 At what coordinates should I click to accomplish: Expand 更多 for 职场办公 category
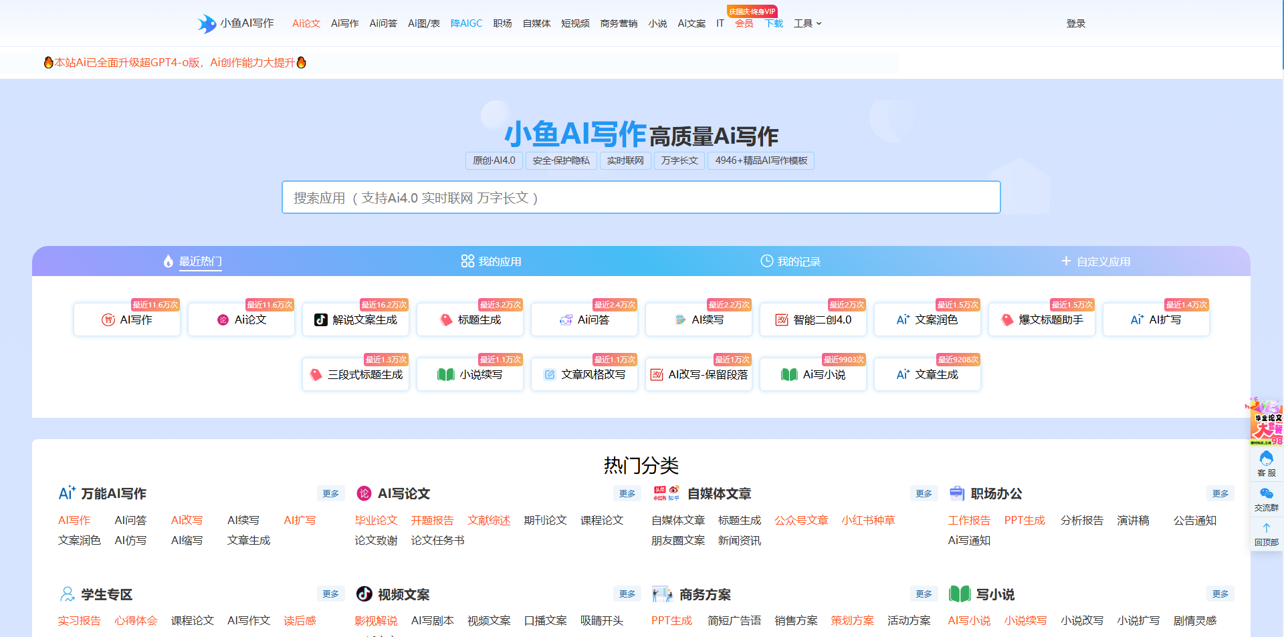click(1220, 493)
